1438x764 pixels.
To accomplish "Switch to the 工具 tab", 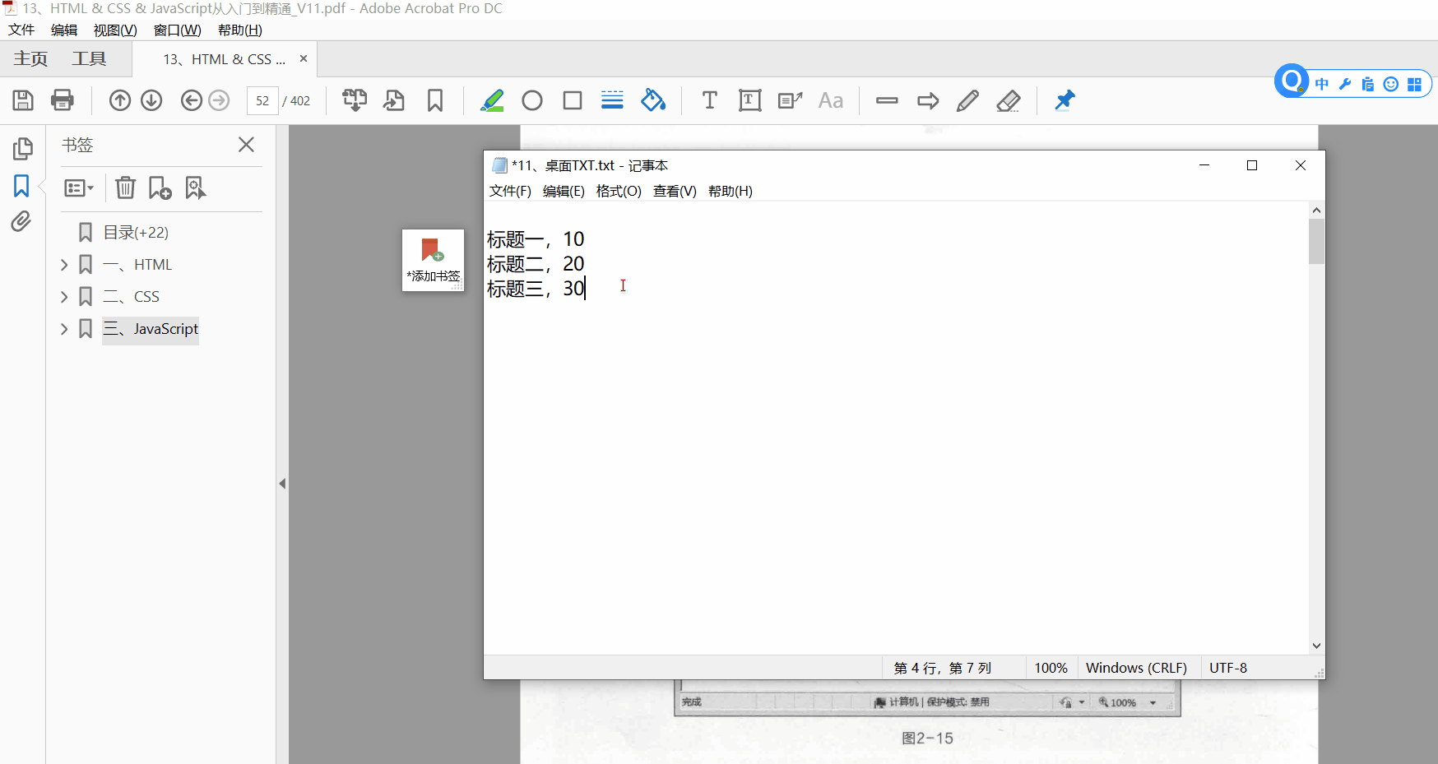I will (89, 59).
